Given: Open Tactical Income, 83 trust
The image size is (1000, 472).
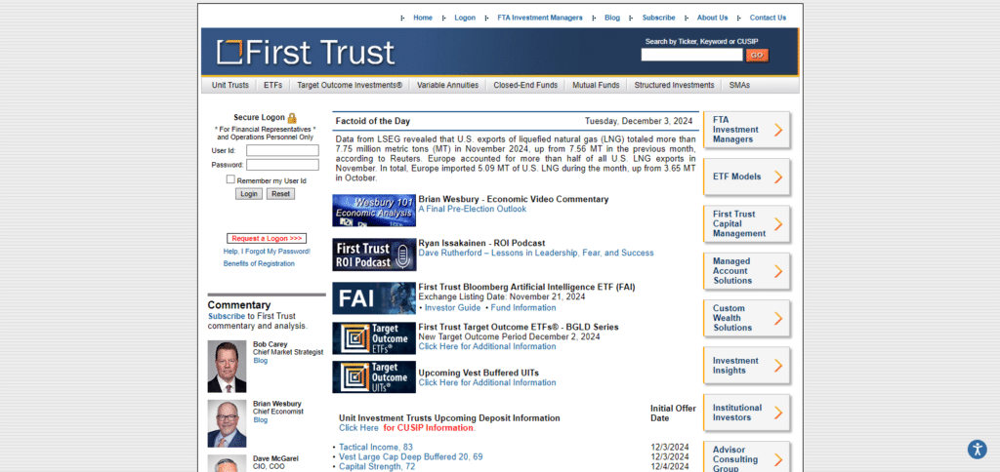Looking at the screenshot, I should click(376, 448).
